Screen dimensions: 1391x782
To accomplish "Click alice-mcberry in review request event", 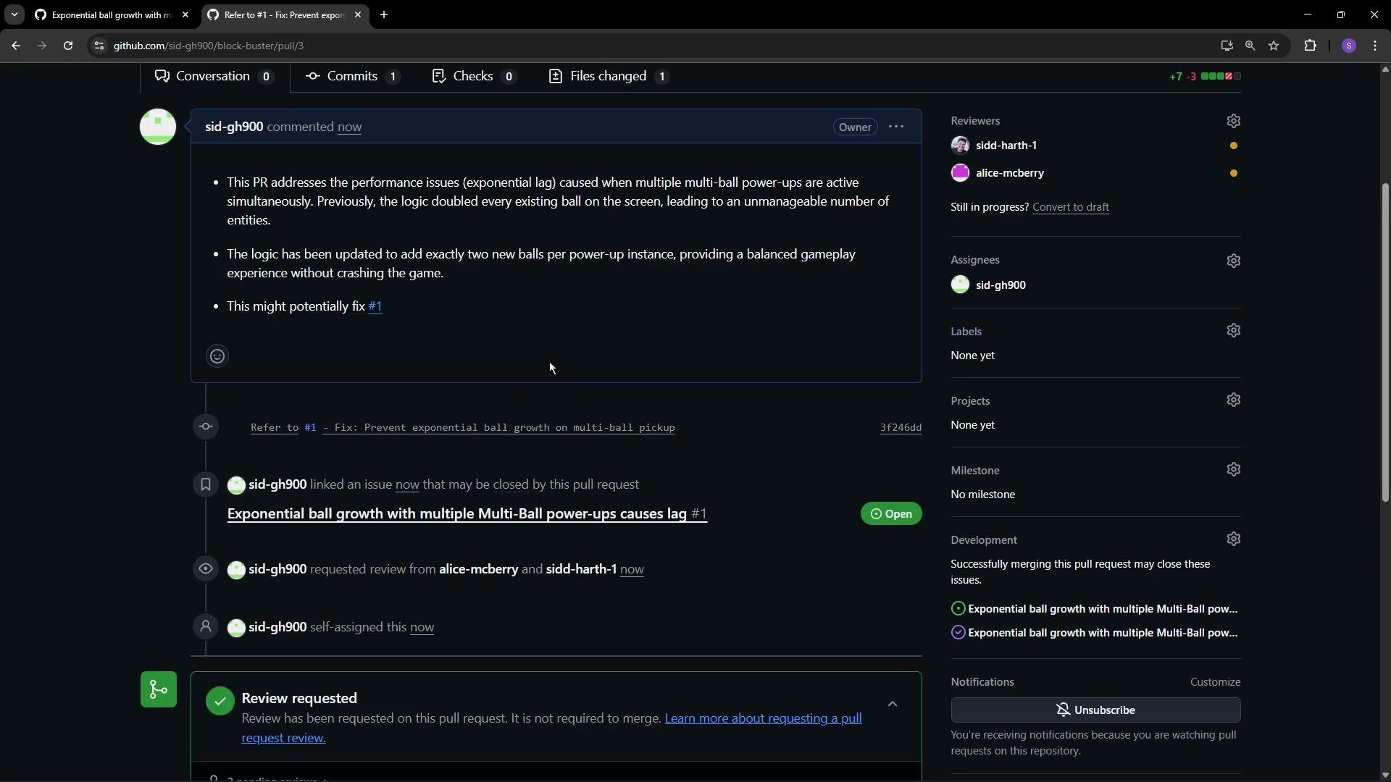I will [478, 569].
